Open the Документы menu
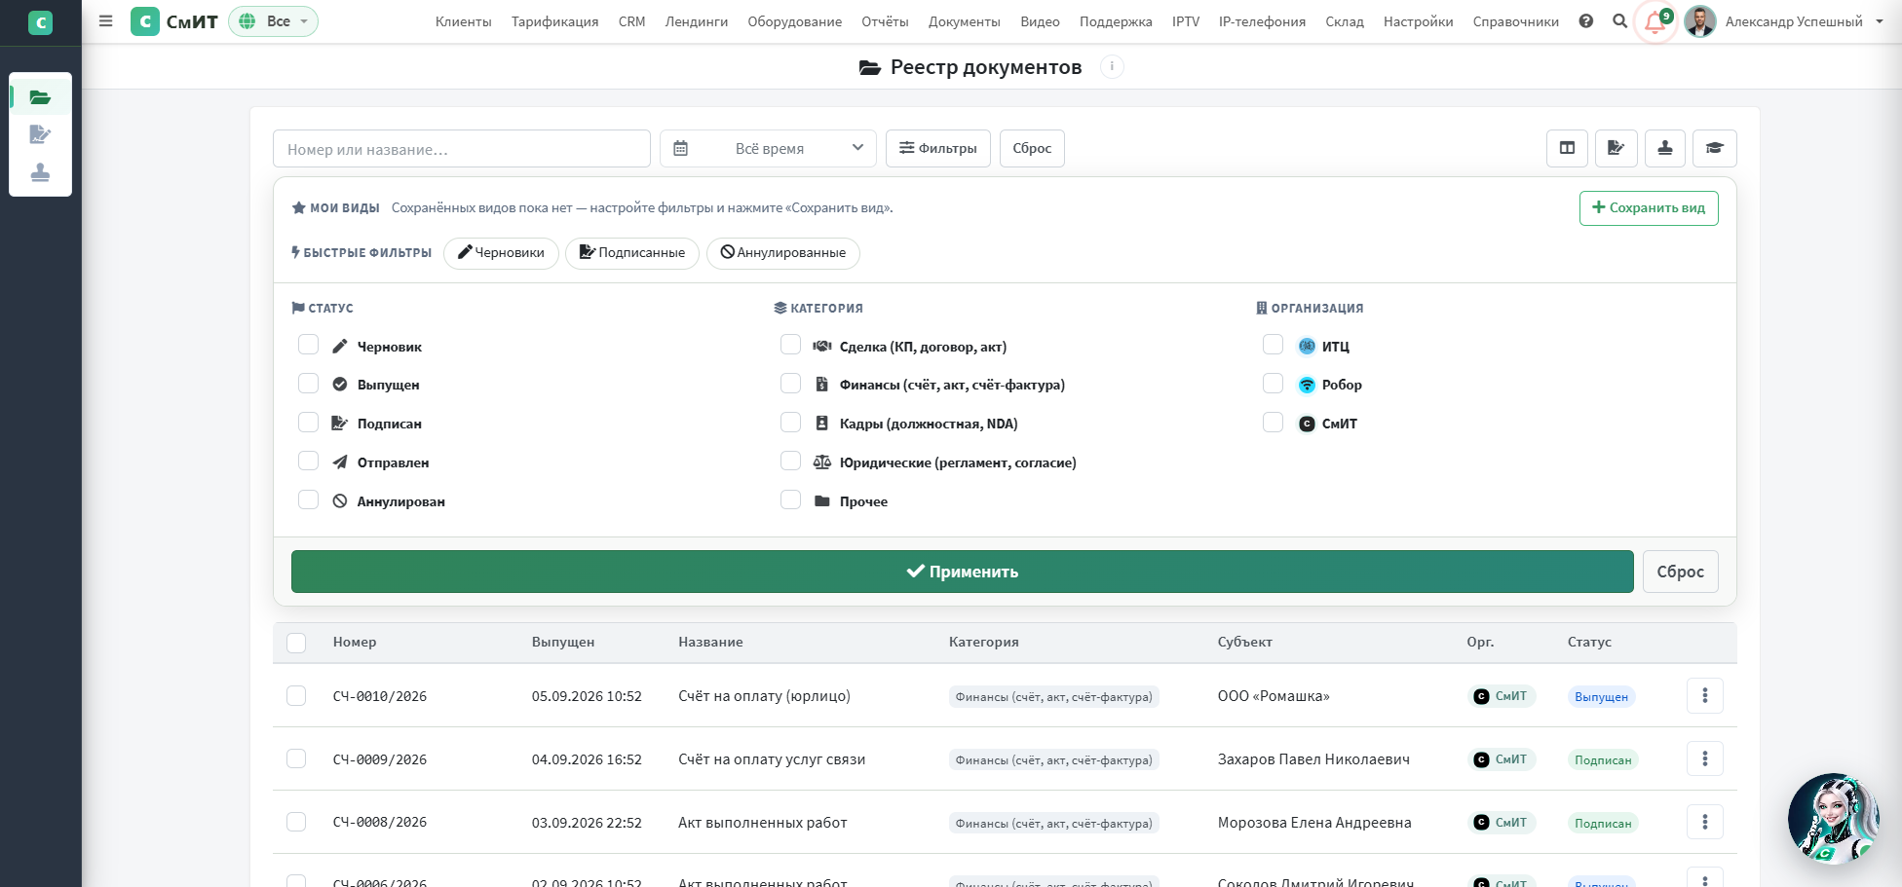This screenshot has height=887, width=1902. click(x=964, y=21)
